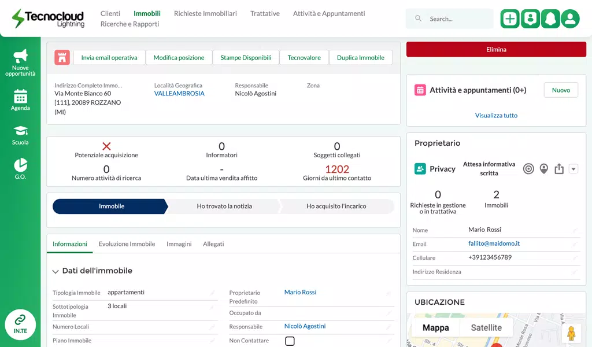
Task: Click the Immobili count 2 in Proprietario
Action: coord(496,194)
